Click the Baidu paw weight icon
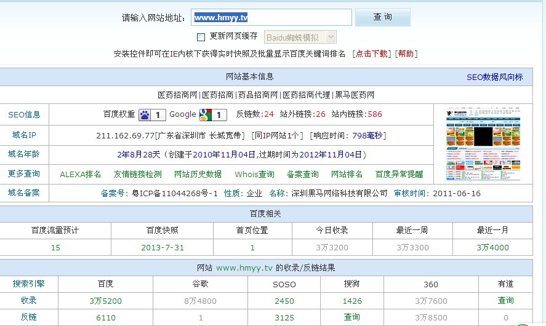546x326 pixels. click(152, 115)
